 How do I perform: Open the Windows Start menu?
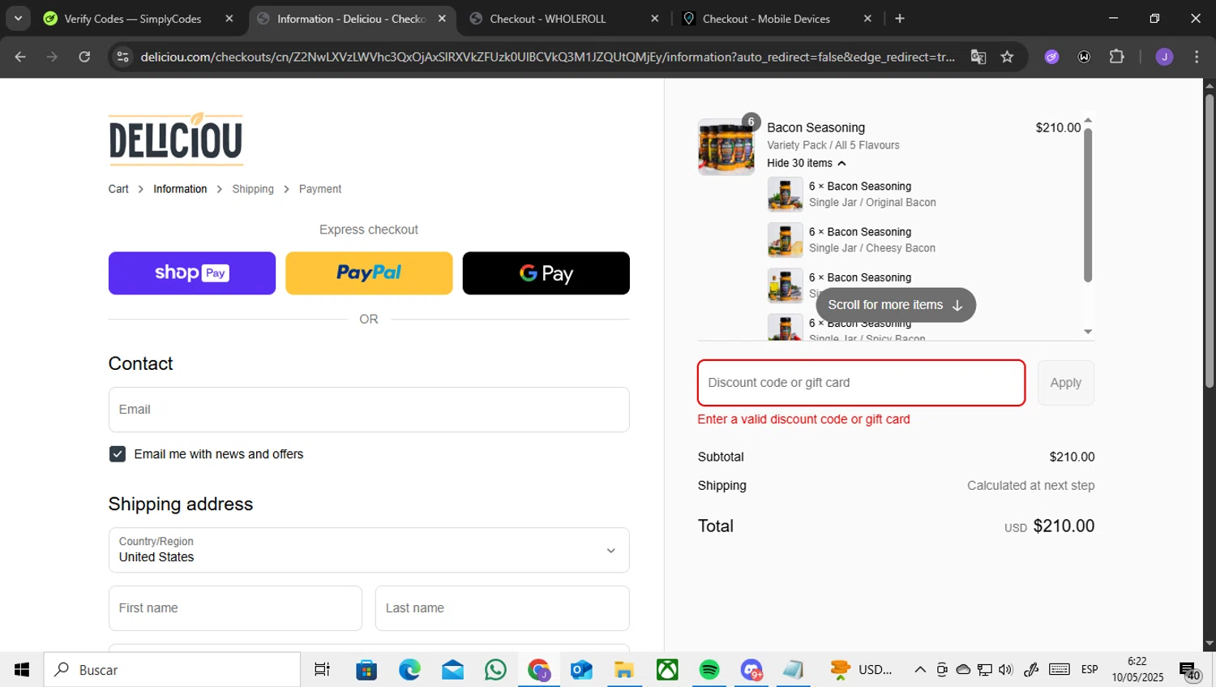(22, 670)
